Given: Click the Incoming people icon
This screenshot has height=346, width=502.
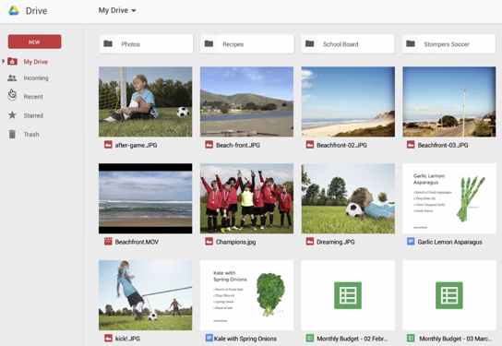Looking at the screenshot, I should tap(12, 78).
